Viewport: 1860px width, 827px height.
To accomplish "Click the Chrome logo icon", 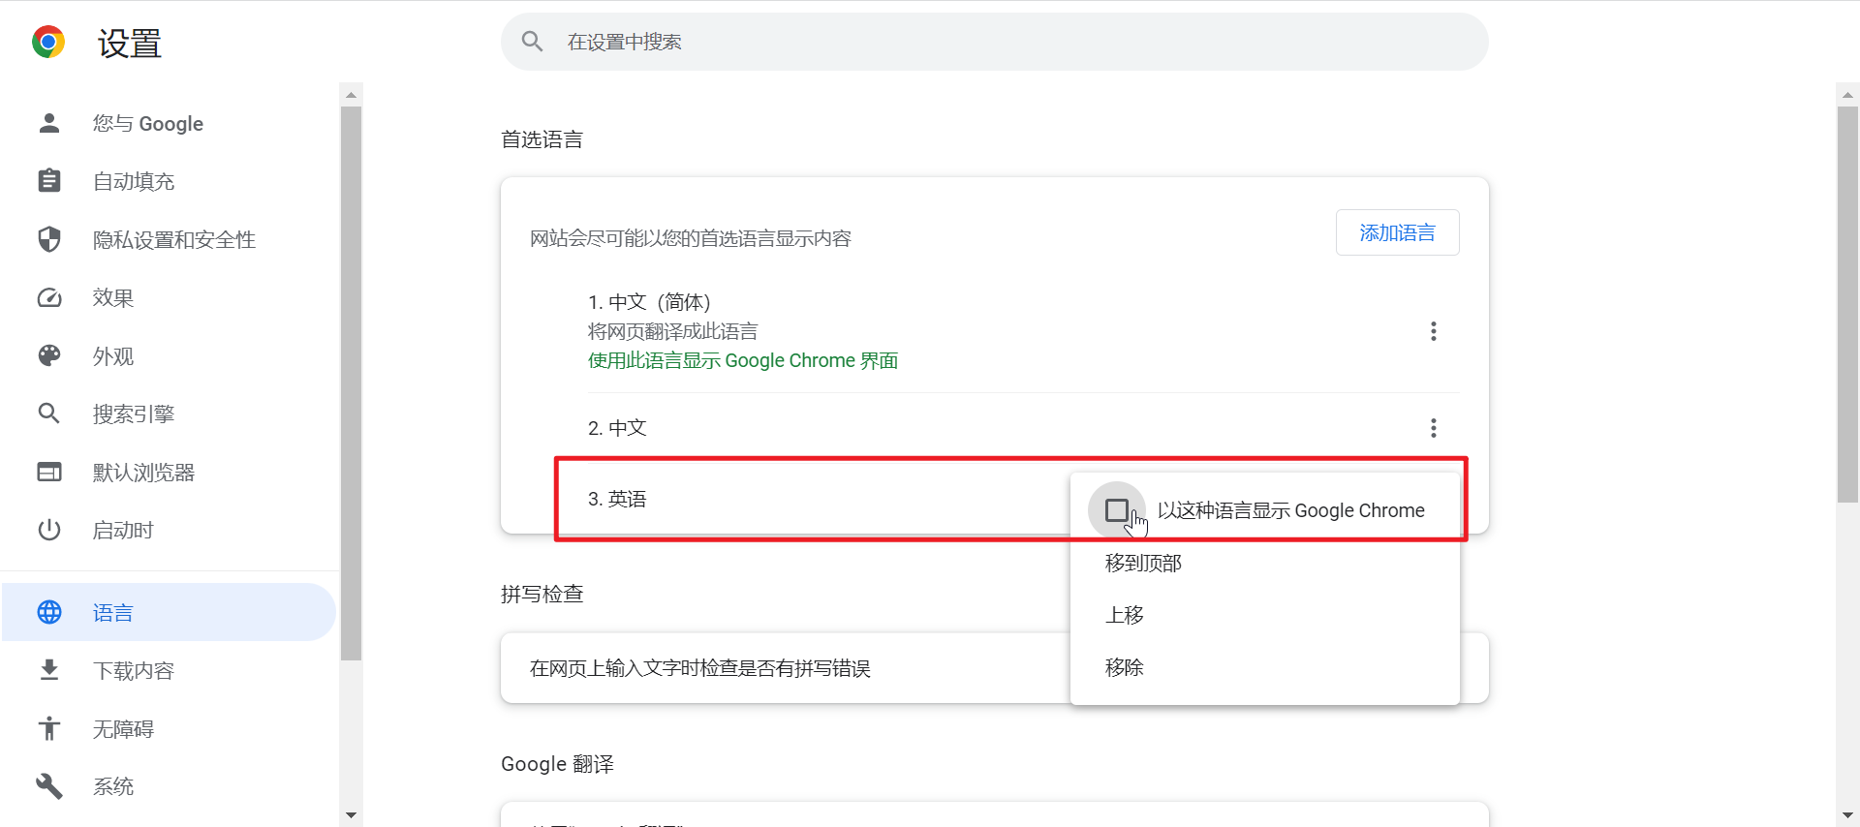I will [x=48, y=42].
